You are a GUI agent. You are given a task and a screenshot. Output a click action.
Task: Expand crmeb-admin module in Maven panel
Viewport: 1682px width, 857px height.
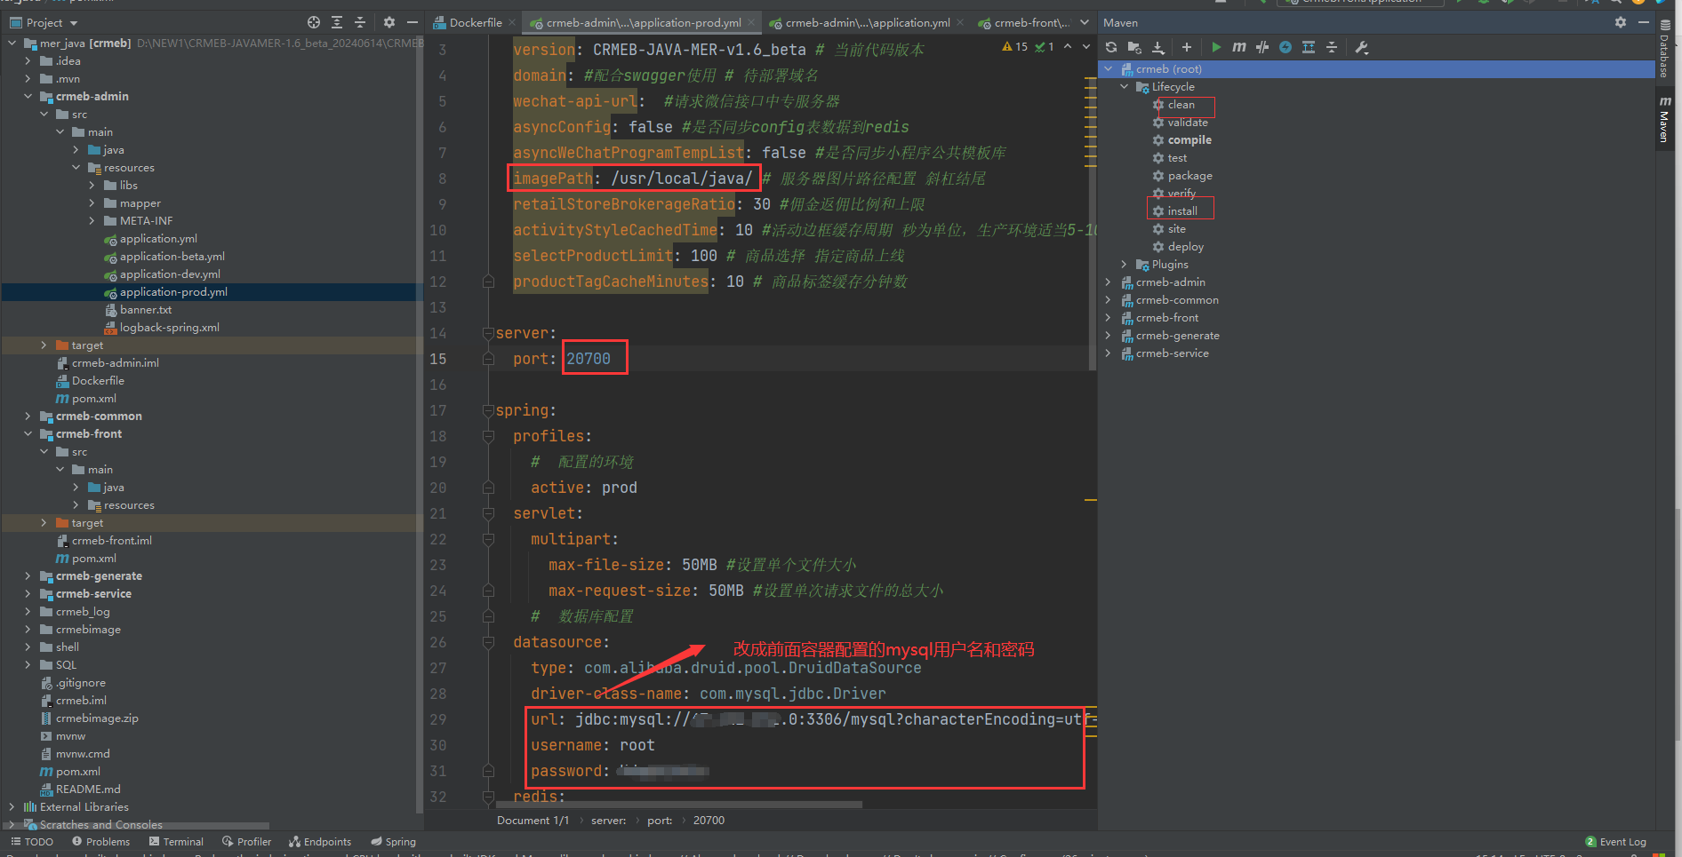[x=1108, y=282]
